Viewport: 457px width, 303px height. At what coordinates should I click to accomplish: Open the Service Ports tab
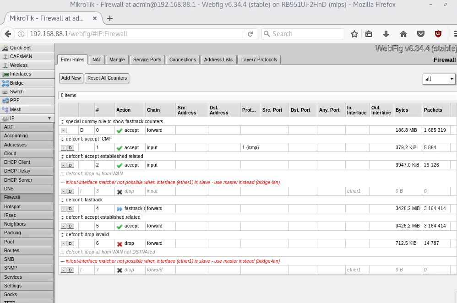(147, 60)
